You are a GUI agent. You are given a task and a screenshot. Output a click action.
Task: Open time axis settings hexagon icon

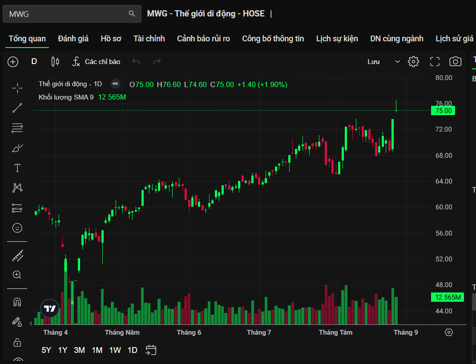(449, 332)
